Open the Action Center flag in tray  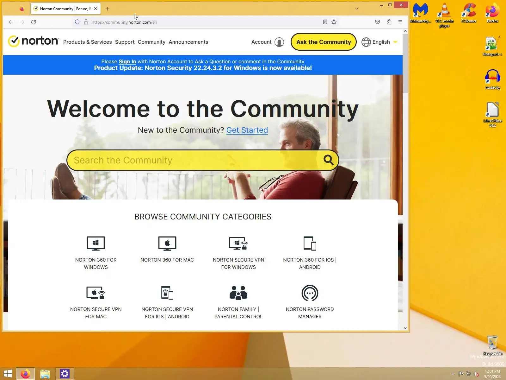(461, 374)
